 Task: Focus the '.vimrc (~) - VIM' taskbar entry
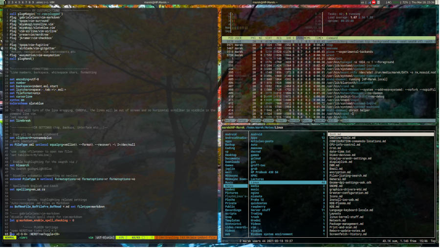point(45,2)
